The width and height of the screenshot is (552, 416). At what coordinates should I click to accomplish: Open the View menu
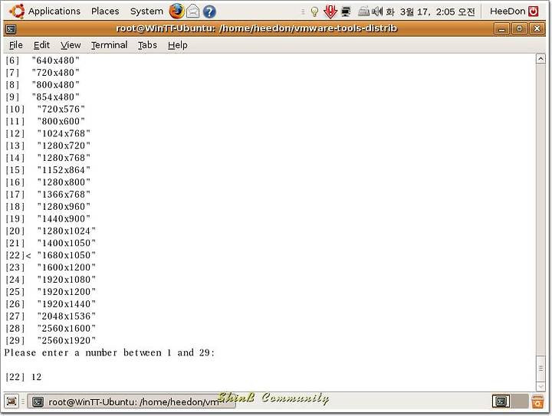point(71,45)
